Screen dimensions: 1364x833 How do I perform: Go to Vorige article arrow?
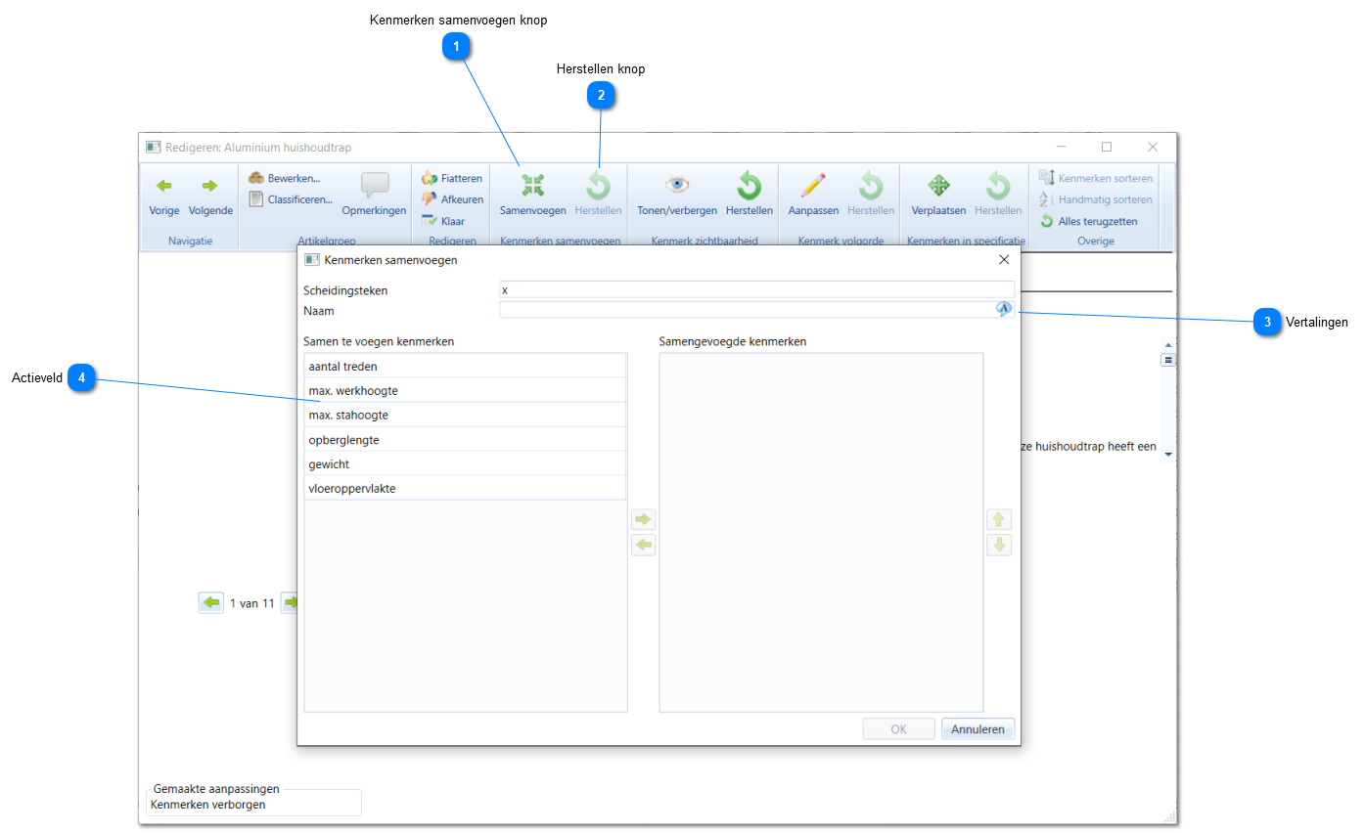[164, 186]
